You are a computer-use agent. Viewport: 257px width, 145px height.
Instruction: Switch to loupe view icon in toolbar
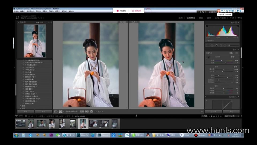[x=56, y=112]
